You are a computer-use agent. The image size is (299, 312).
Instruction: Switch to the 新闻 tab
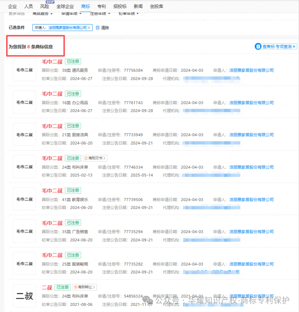pyautogui.click(x=138, y=6)
